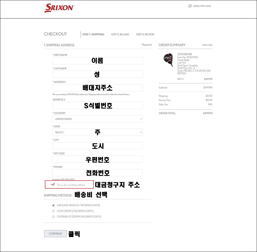Select the Order Total $499.99 value

(208, 113)
